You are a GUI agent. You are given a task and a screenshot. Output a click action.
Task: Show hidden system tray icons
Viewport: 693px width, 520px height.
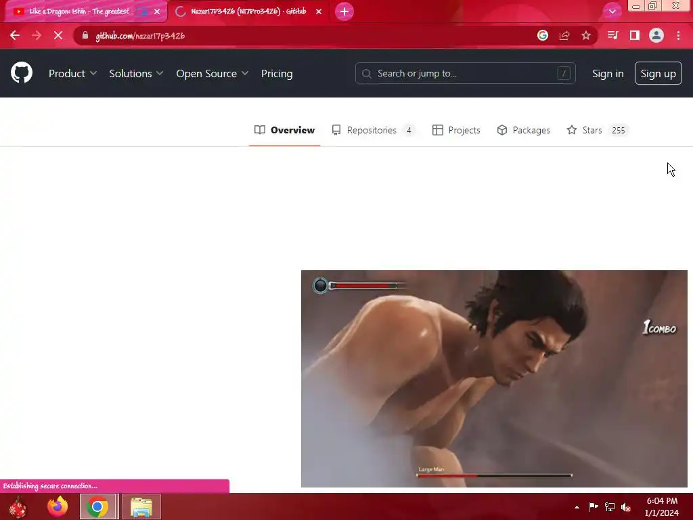click(577, 507)
